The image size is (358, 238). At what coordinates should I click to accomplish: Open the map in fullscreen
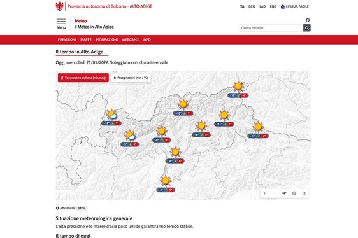[304, 193]
